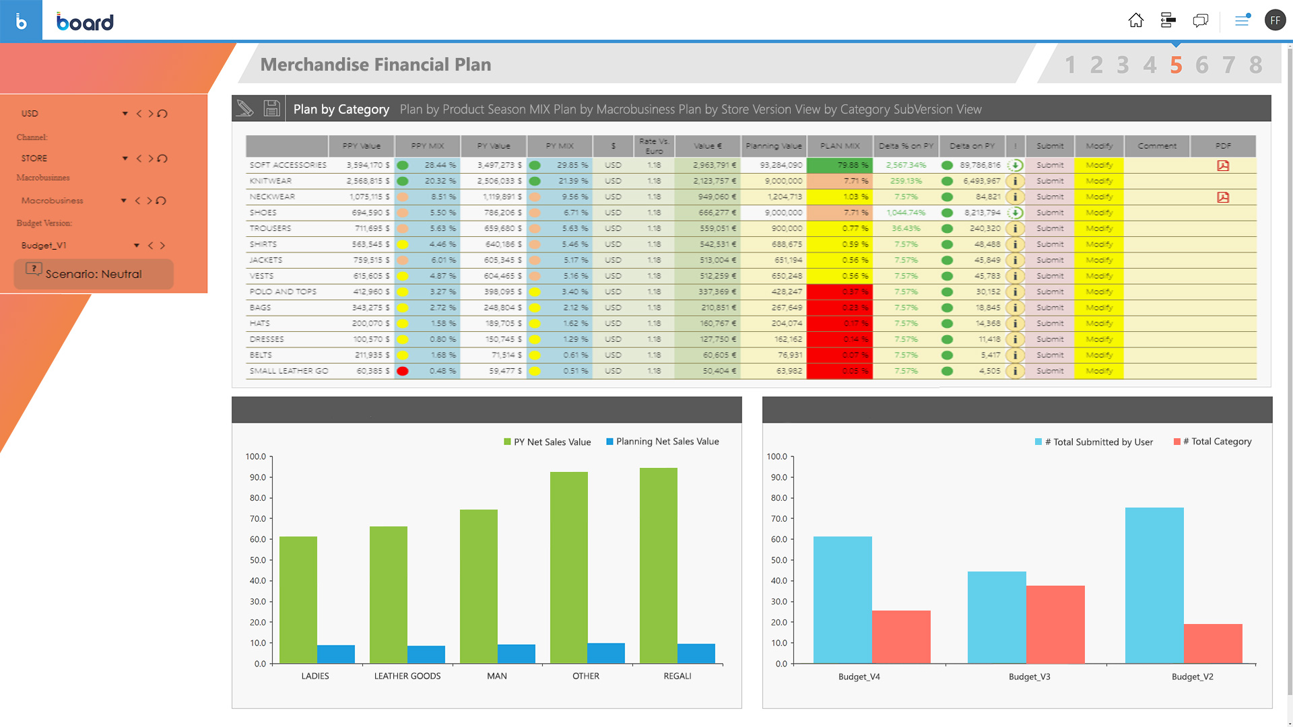Click the PY Net Sales Value legend entry
Image resolution: width=1293 pixels, height=727 pixels.
(x=547, y=442)
